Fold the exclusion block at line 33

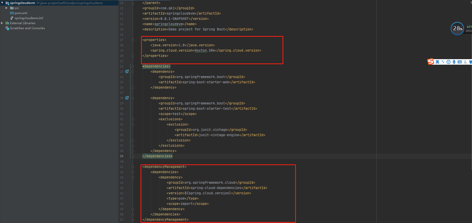(133, 125)
